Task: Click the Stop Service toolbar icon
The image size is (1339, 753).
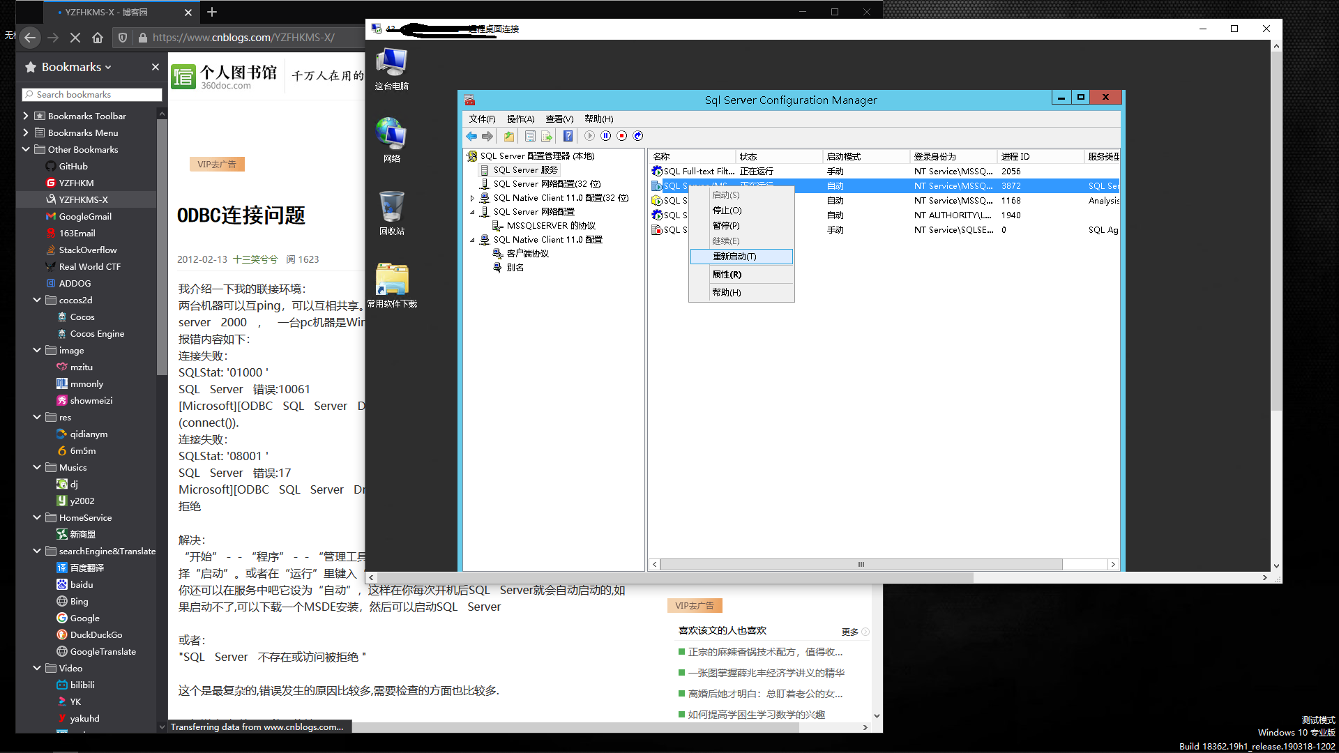Action: point(620,135)
